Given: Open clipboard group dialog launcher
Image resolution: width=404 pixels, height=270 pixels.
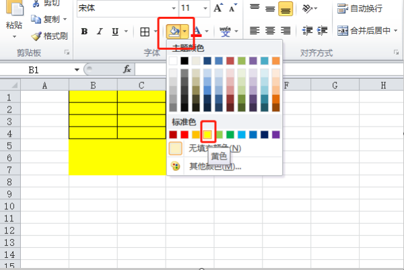Looking at the screenshot, I should tap(67, 53).
